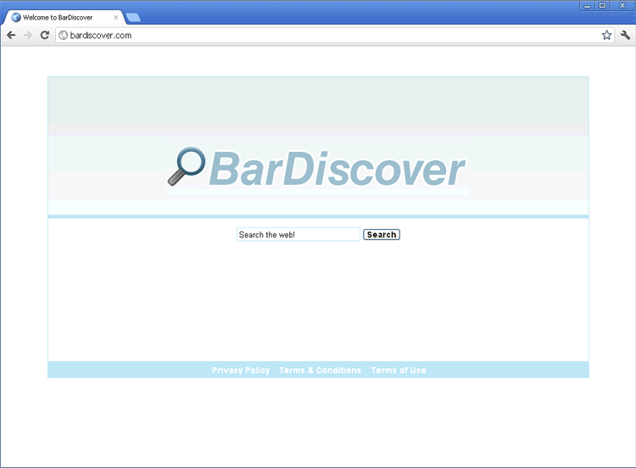Open a new tab with the new-tab button

[133, 17]
